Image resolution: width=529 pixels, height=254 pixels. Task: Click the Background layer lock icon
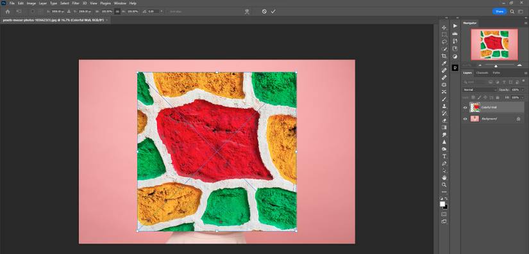pos(519,119)
